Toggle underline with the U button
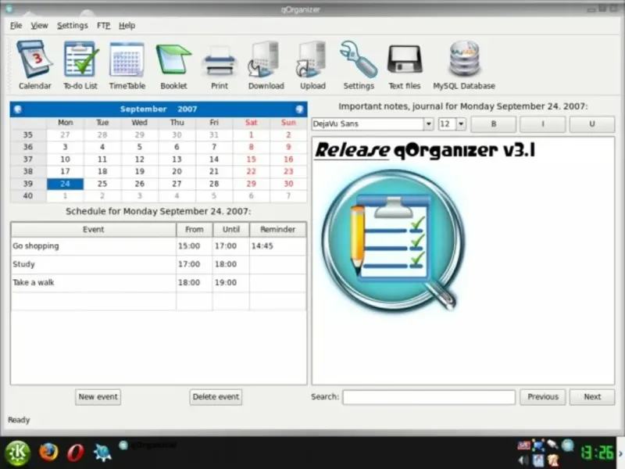This screenshot has width=625, height=469. [x=592, y=124]
